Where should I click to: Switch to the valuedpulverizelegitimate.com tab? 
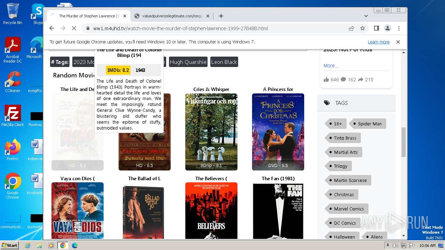tap(172, 16)
